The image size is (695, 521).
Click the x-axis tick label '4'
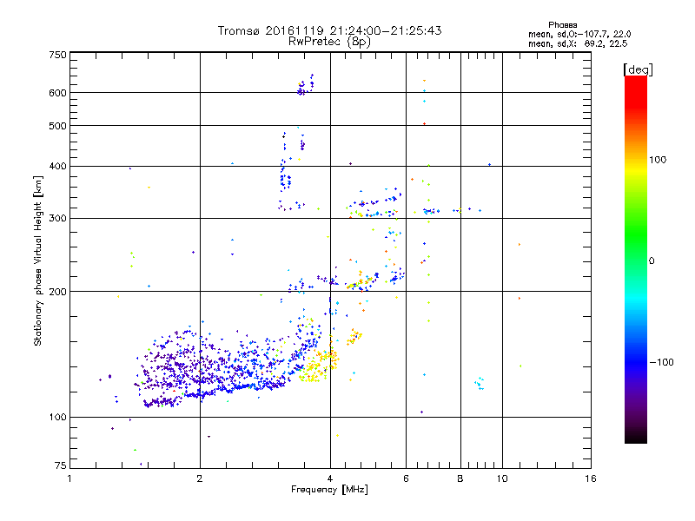coord(330,478)
